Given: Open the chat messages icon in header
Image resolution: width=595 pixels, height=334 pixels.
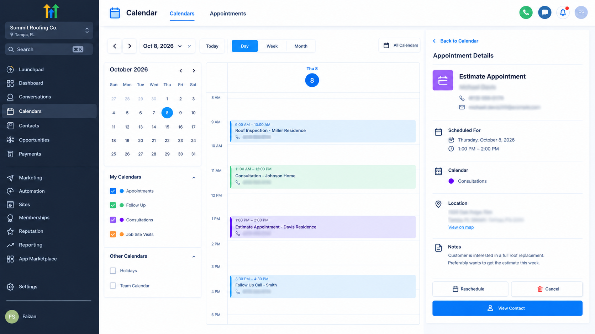Looking at the screenshot, I should click(x=544, y=12).
